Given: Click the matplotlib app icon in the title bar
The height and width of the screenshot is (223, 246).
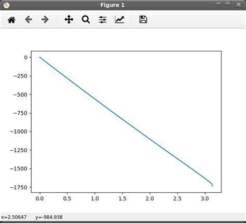Looking at the screenshot, I should pyautogui.click(x=6, y=5).
